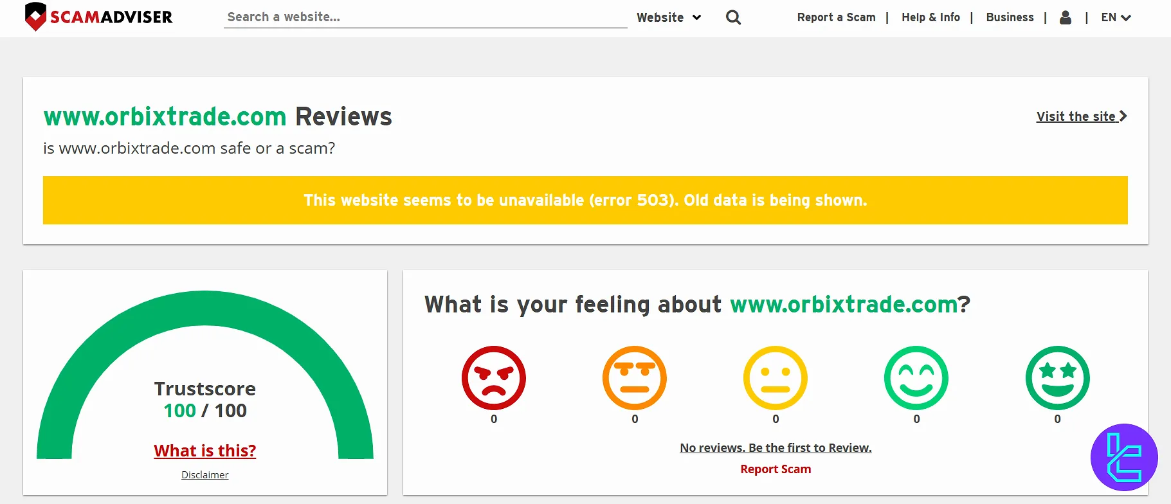Focus the Search a website field
Image resolution: width=1171 pixels, height=504 pixels.
coord(425,17)
